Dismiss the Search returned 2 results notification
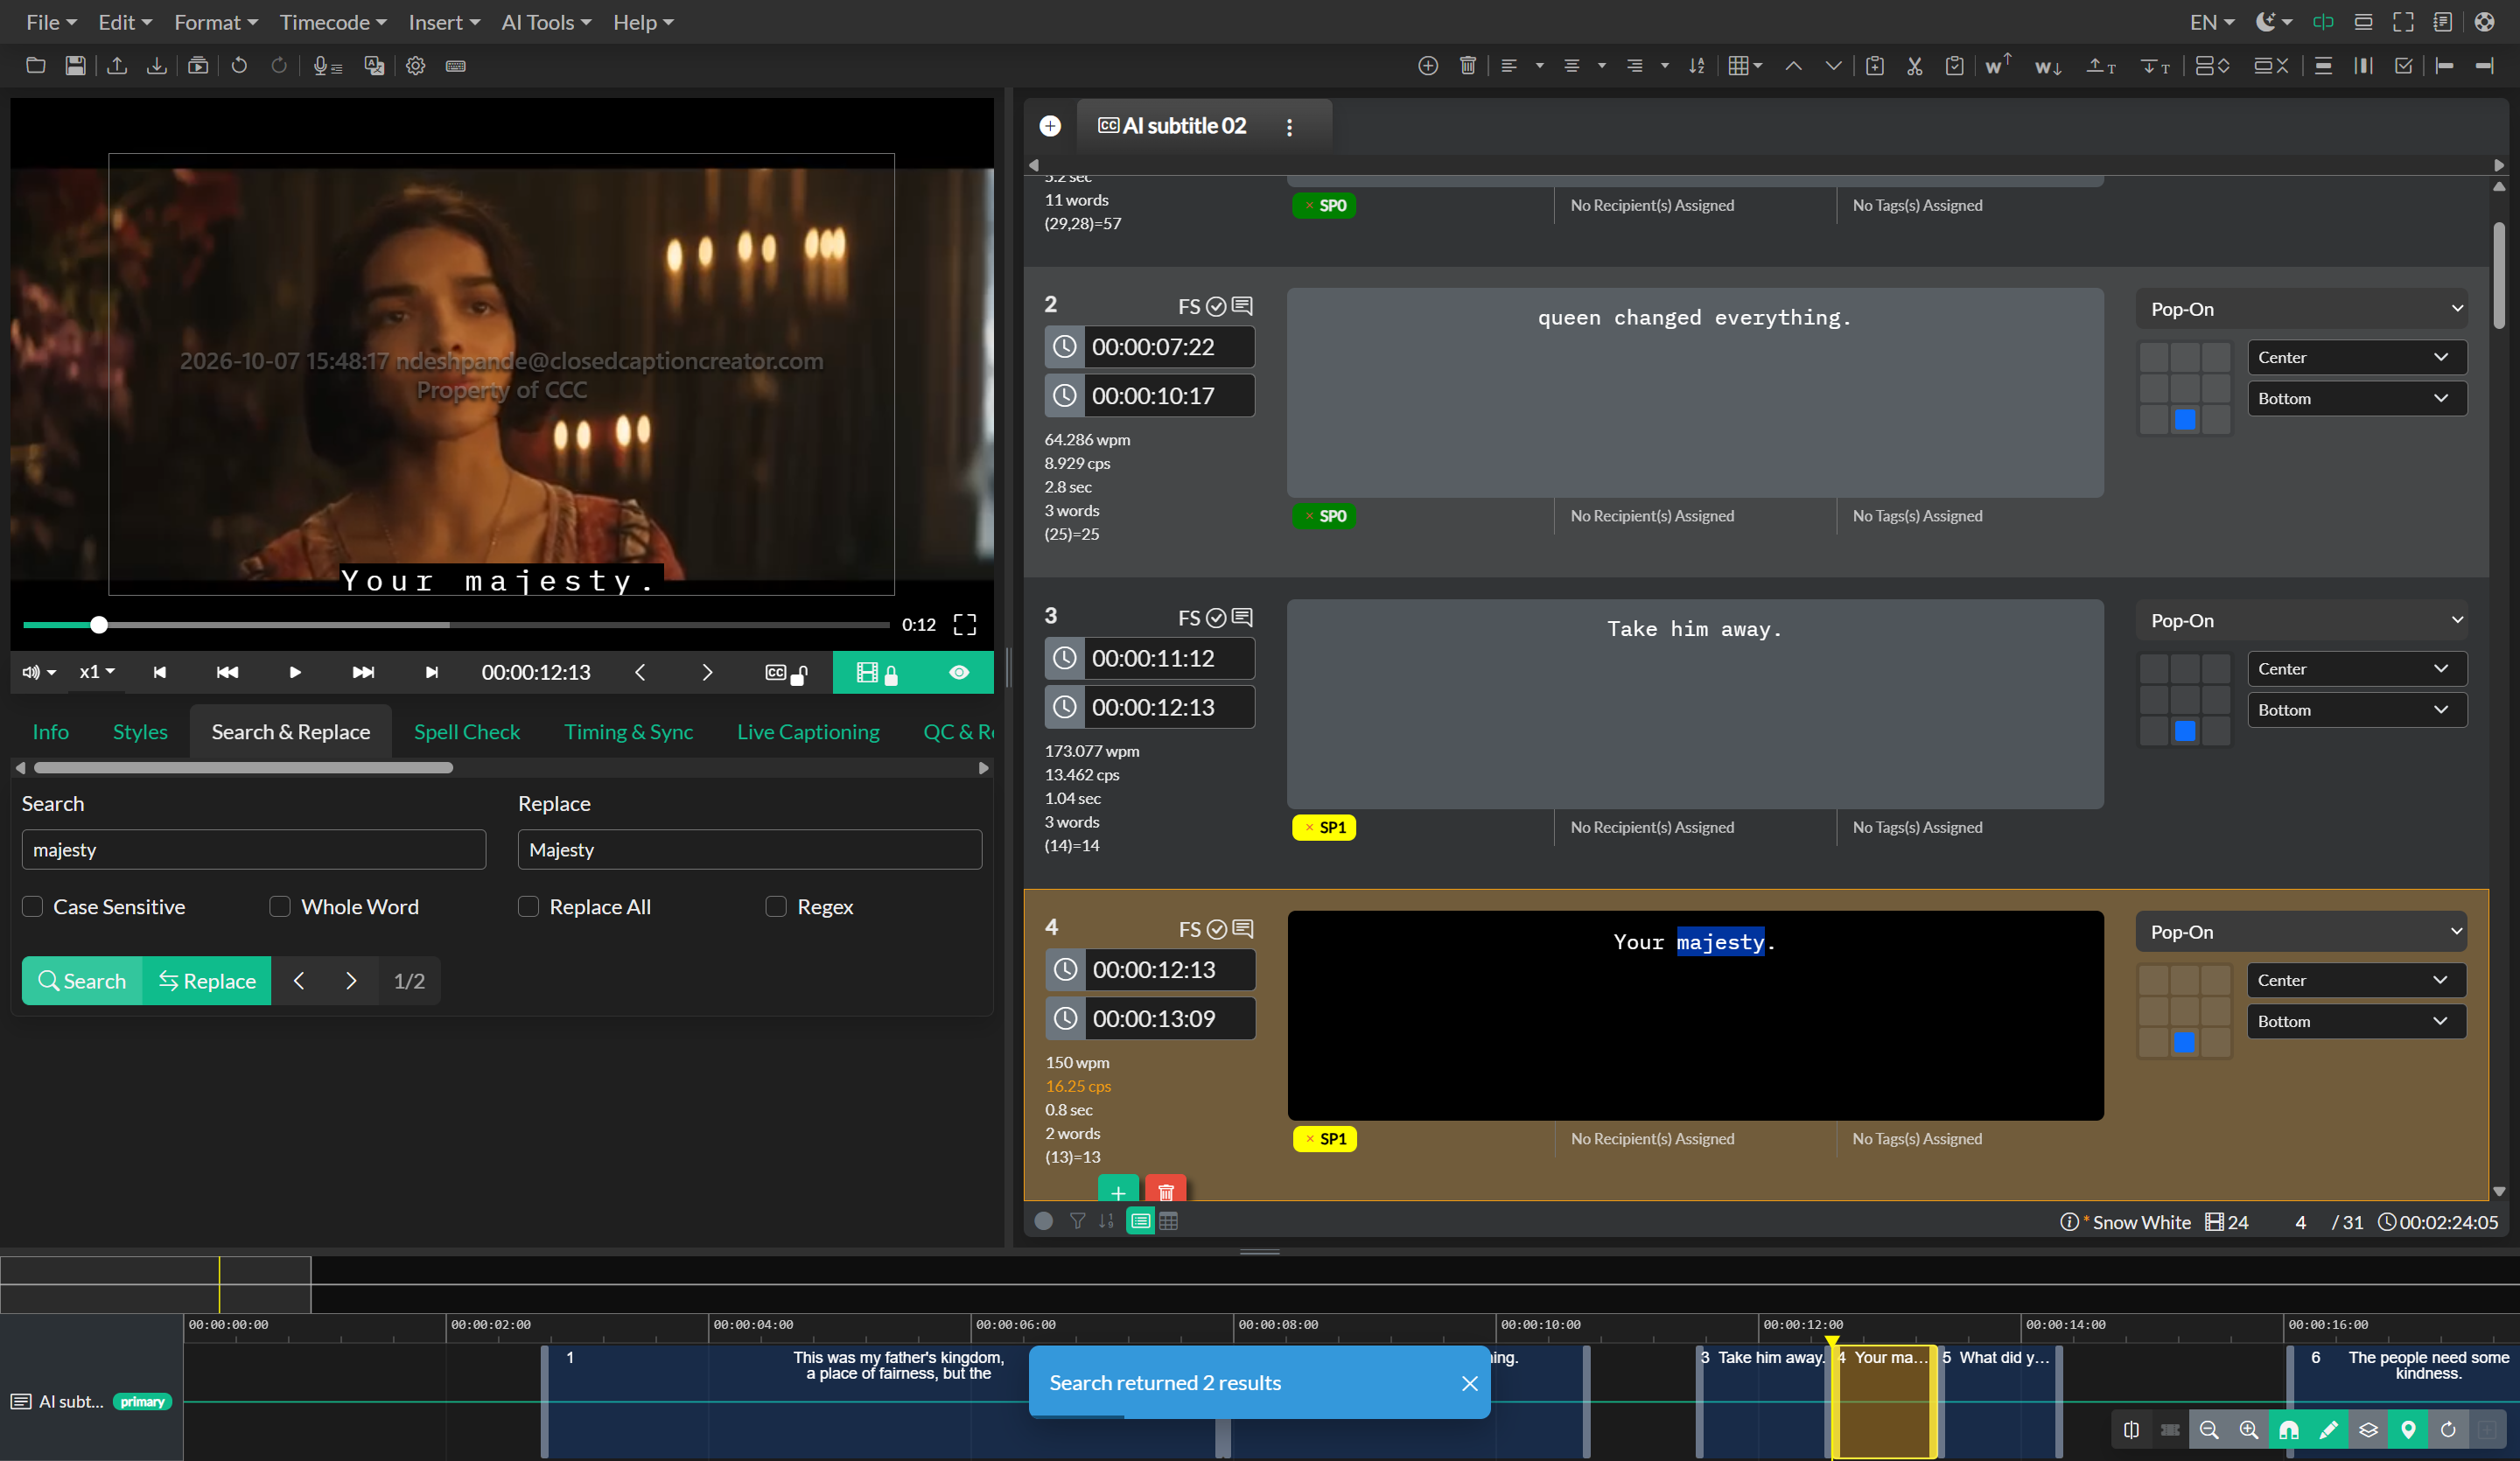 pos(1469,1383)
